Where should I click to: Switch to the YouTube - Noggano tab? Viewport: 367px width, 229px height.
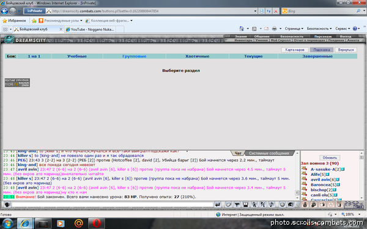90,29
